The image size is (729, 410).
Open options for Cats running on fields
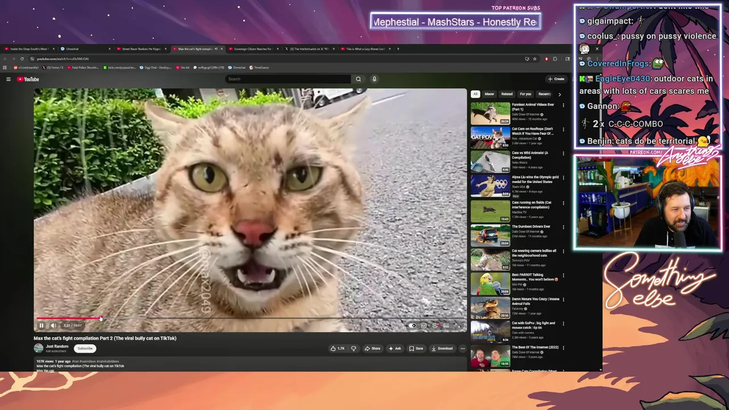tap(563, 202)
